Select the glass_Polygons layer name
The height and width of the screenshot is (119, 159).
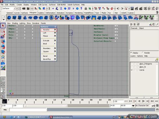click(146, 64)
